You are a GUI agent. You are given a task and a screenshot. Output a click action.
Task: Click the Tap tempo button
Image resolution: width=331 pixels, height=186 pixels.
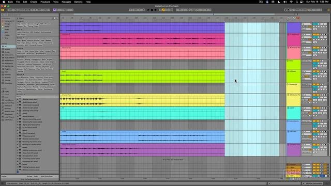[x=16, y=10]
